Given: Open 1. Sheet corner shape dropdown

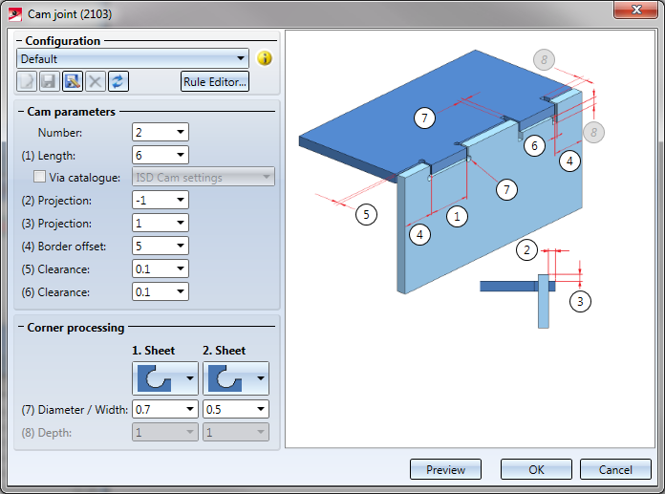Looking at the screenshot, I should pyautogui.click(x=165, y=378).
